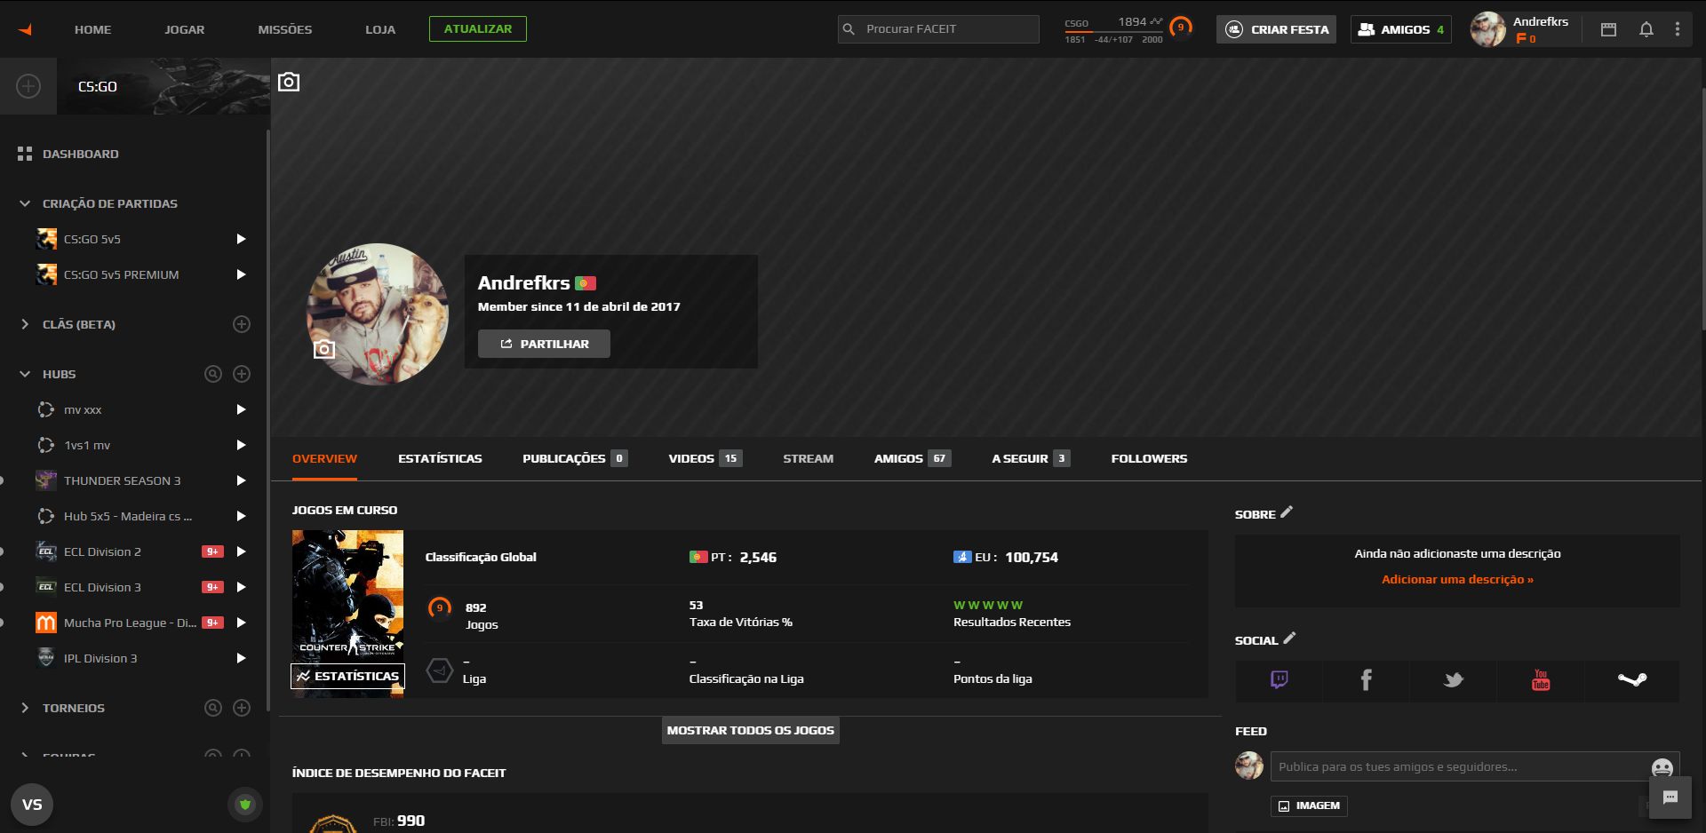Screen dimensions: 1706x833
Task: Open the three-dot more menu
Action: click(x=1678, y=29)
